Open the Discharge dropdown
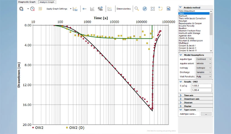The height and width of the screenshot is (134, 231). (204, 72)
